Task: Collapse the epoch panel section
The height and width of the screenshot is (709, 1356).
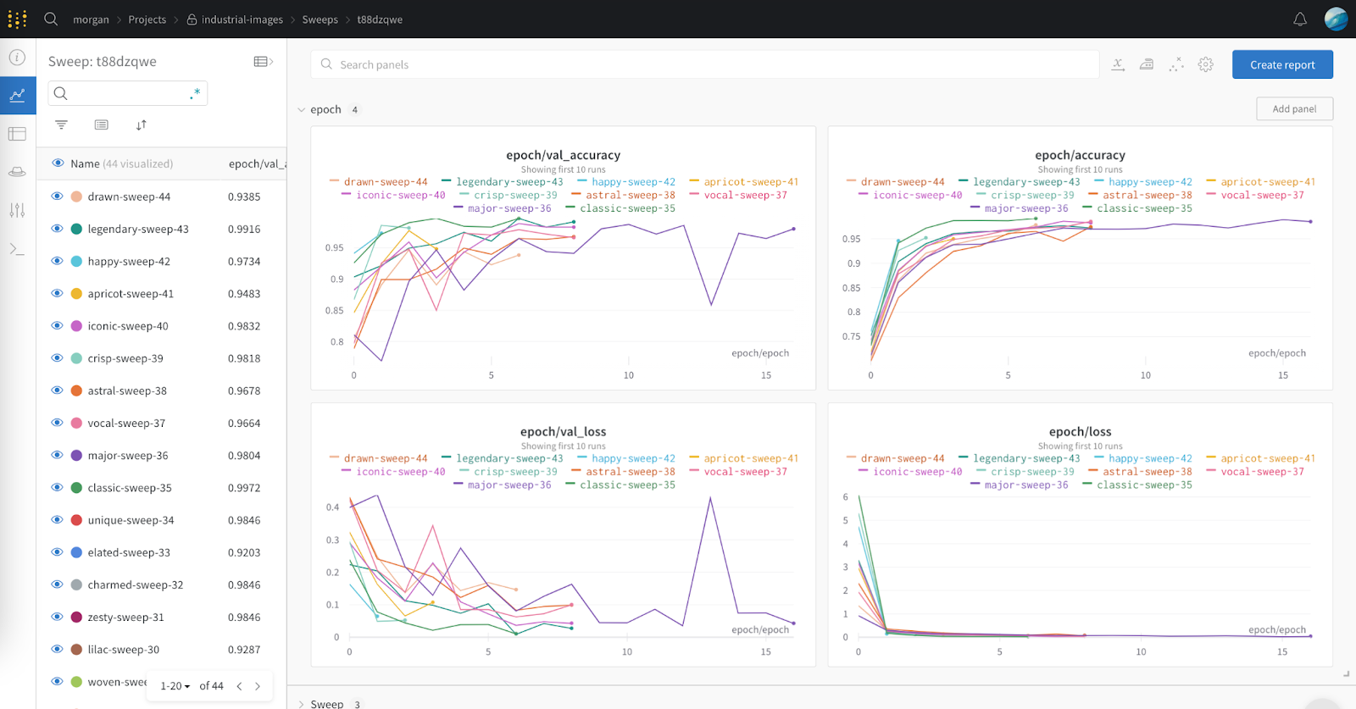Action: pyautogui.click(x=301, y=110)
